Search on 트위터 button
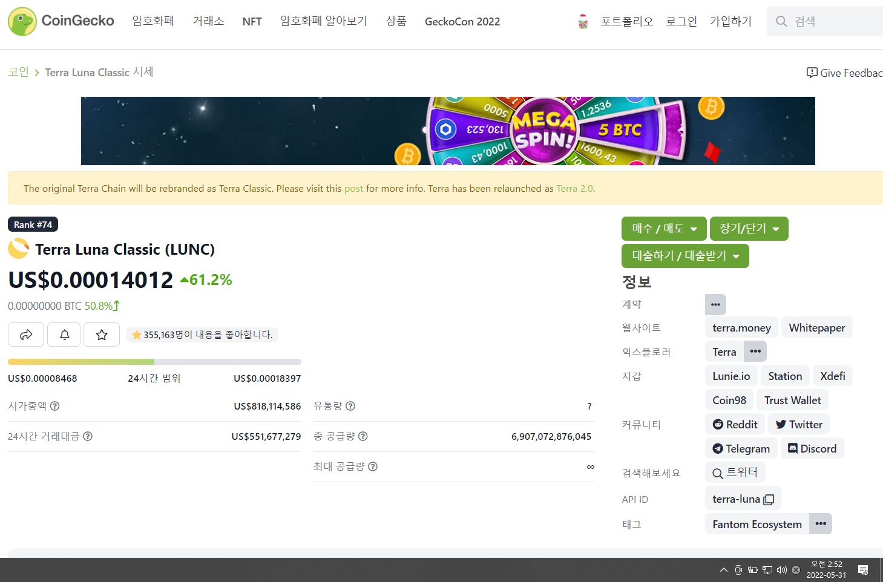 pyautogui.click(x=735, y=472)
